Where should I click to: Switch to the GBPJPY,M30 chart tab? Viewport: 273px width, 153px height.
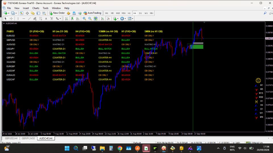click(x=28, y=139)
